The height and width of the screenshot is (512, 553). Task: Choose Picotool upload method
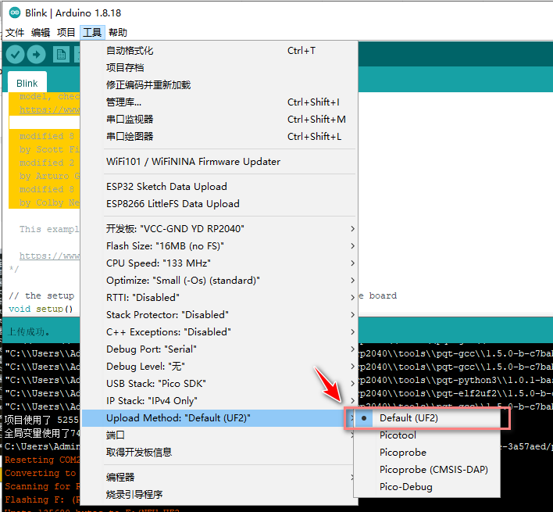click(427, 435)
